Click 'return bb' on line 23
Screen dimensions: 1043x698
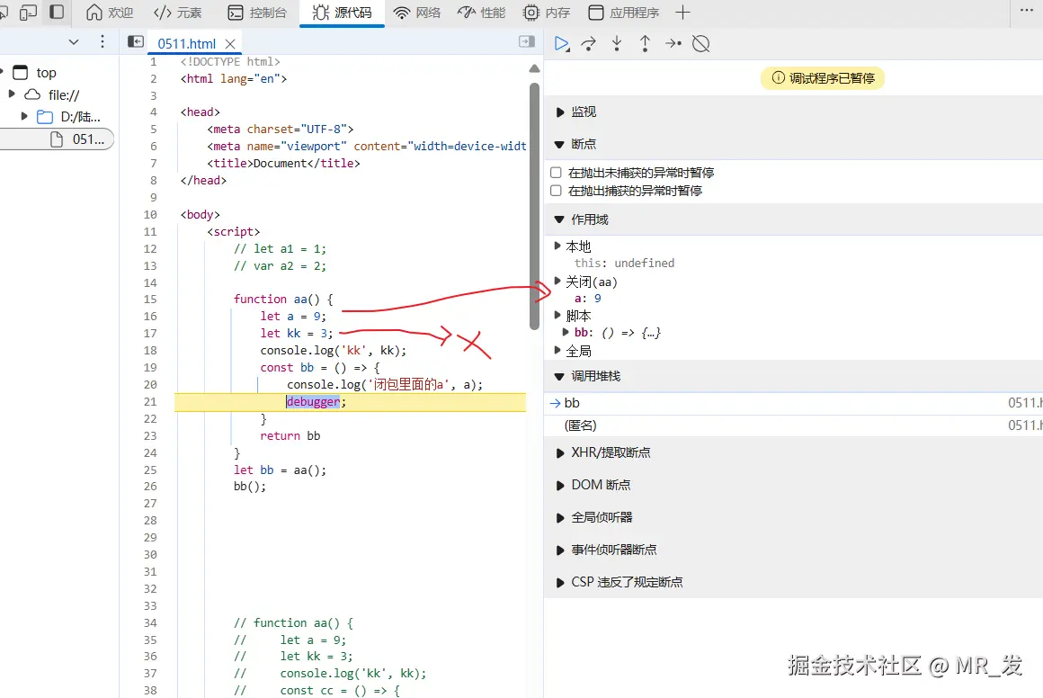[x=290, y=436]
